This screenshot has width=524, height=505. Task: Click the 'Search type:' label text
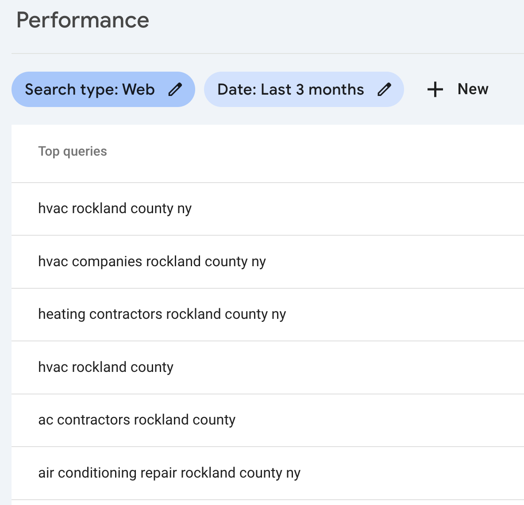coord(72,89)
